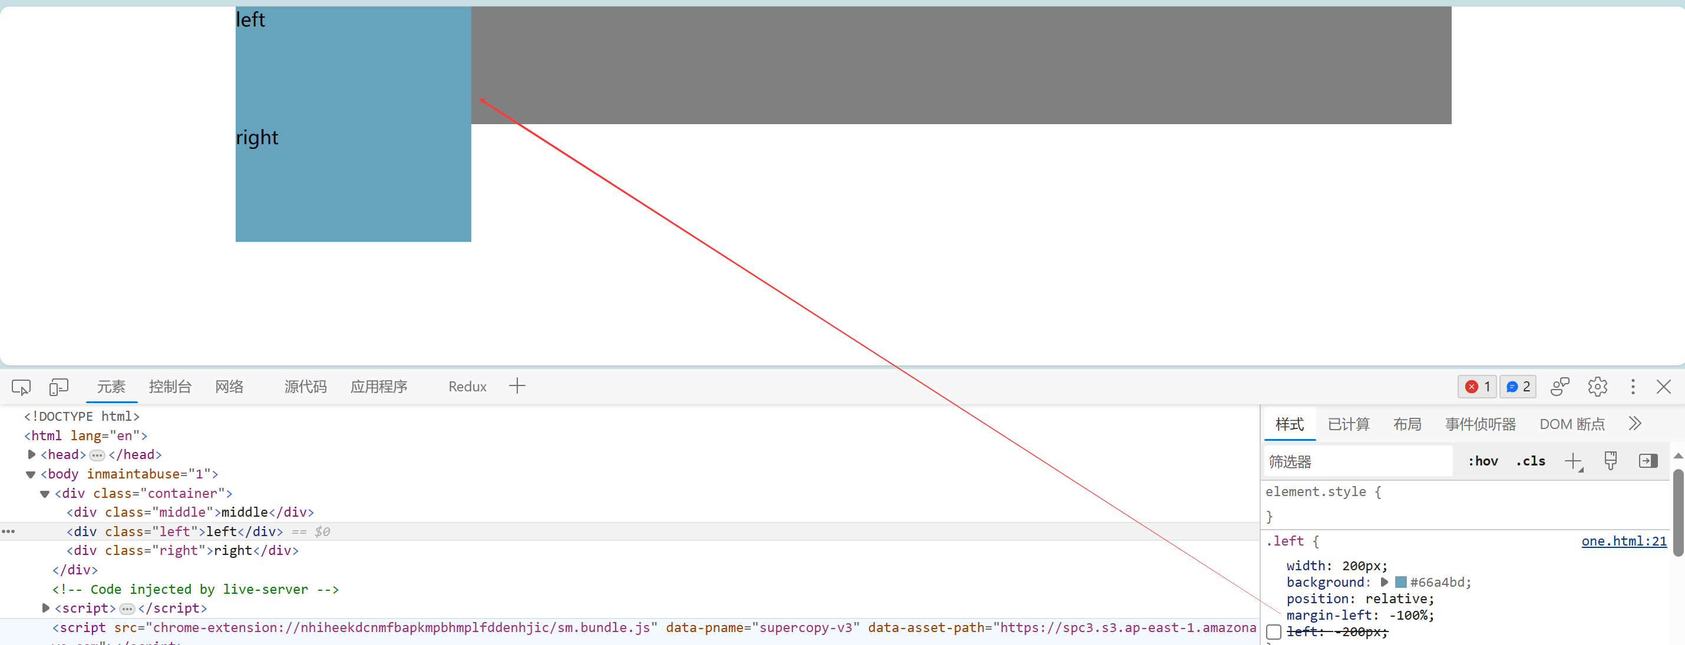Open the 已计算 computed tab
Image resolution: width=1685 pixels, height=645 pixels.
[x=1348, y=424]
